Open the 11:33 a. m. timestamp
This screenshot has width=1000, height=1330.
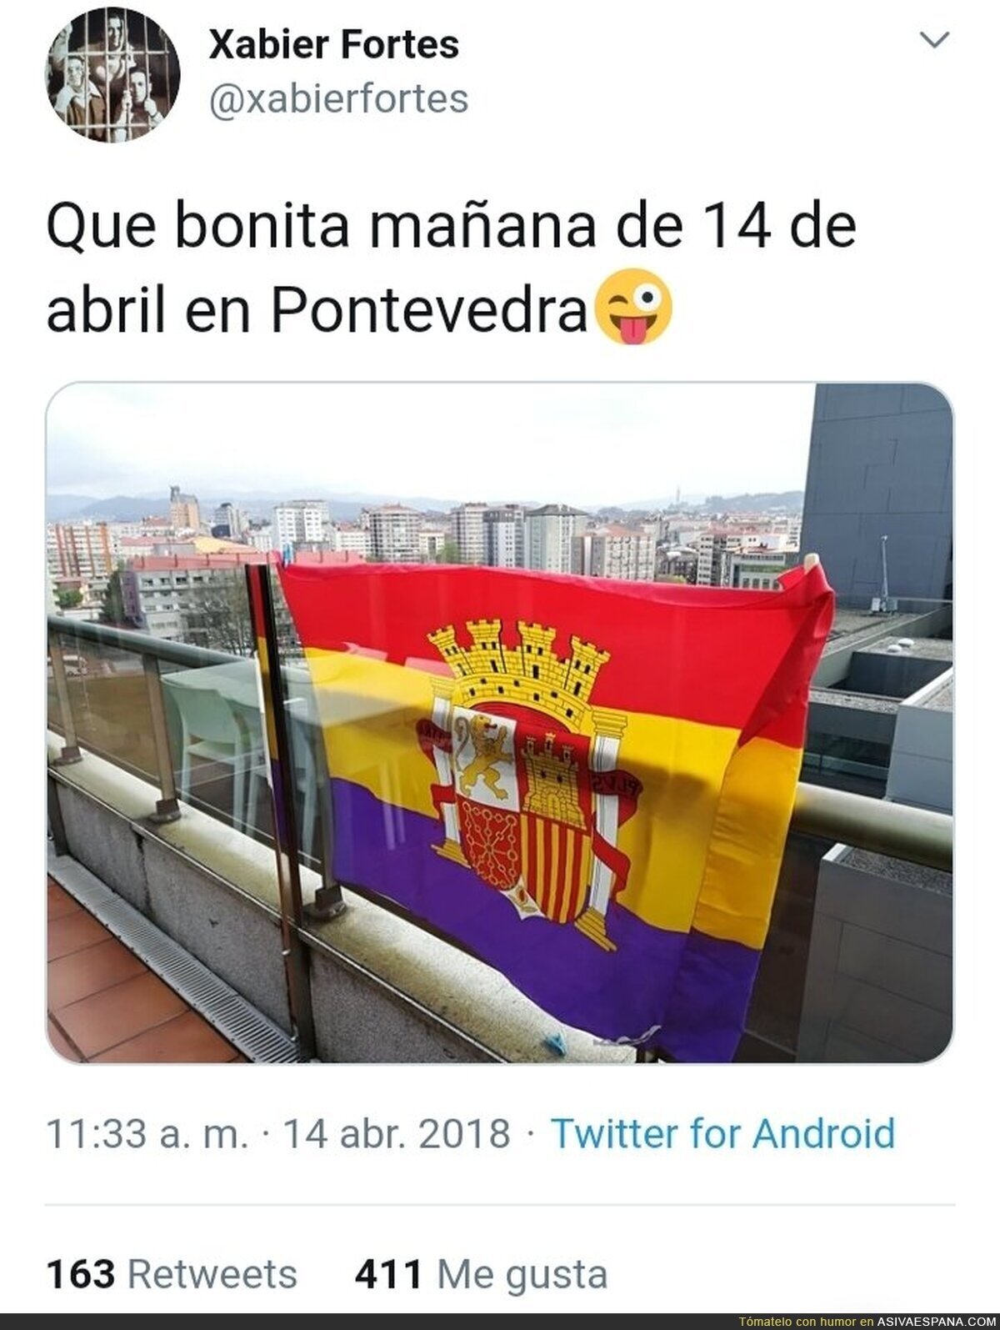(147, 1134)
